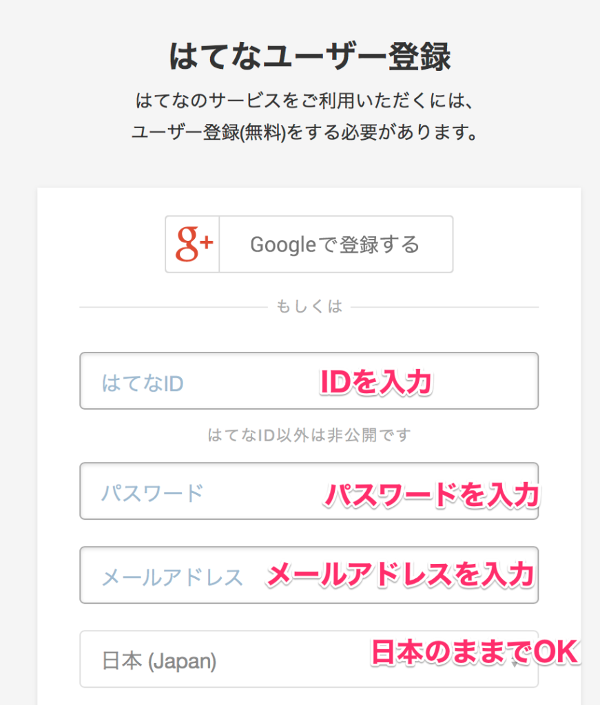This screenshot has height=705, width=600.
Task: Click the IDを入力 pink annotation
Action: [374, 383]
